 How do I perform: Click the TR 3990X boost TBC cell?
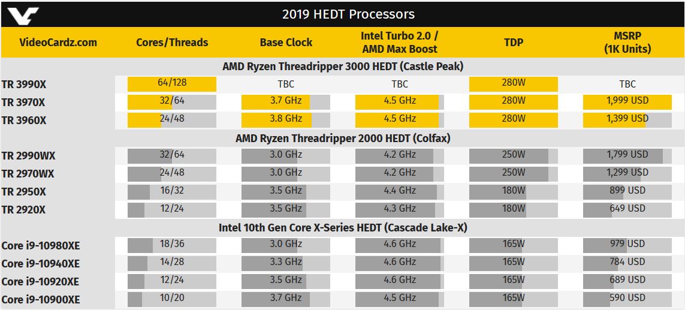(400, 85)
